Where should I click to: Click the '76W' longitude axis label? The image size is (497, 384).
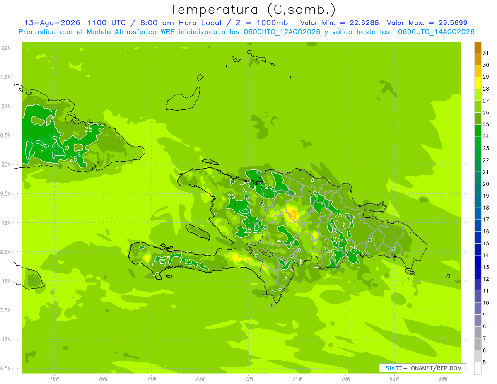(54, 379)
